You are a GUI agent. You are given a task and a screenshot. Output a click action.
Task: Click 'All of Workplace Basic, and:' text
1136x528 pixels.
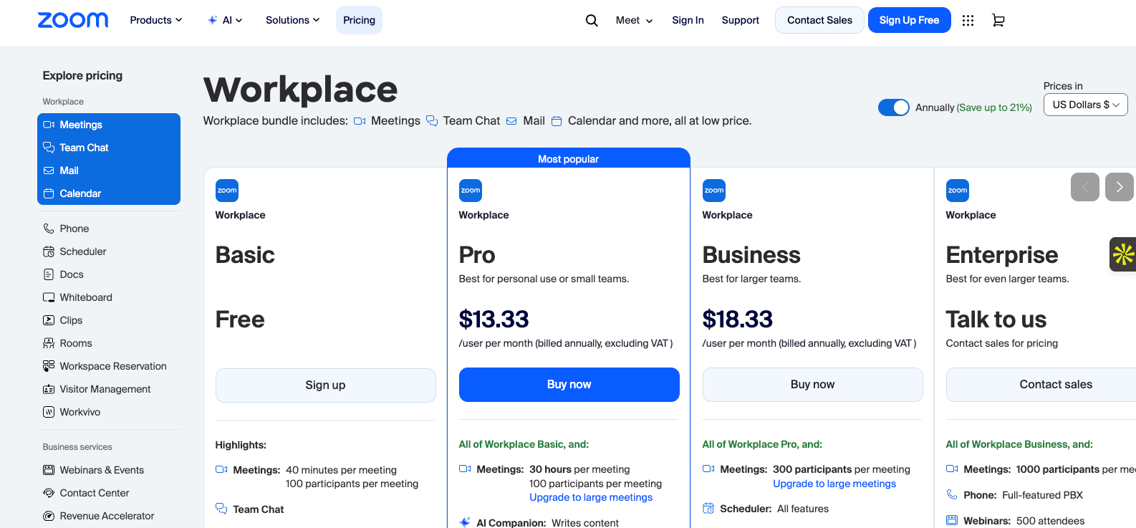click(524, 444)
